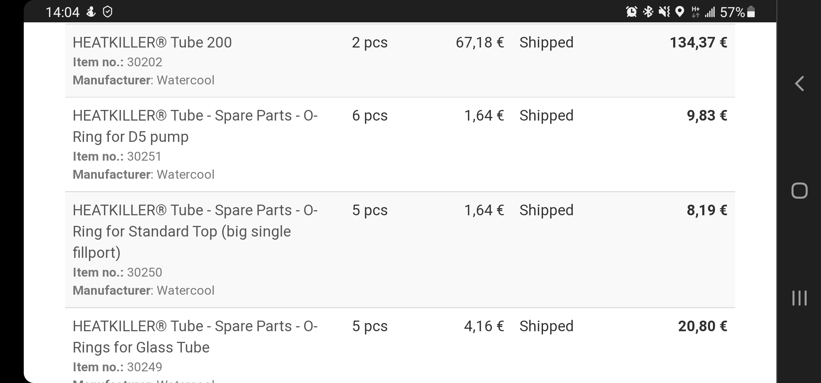The width and height of the screenshot is (821, 383).
Task: Tap the 14:04 clock in status bar
Action: 62,12
